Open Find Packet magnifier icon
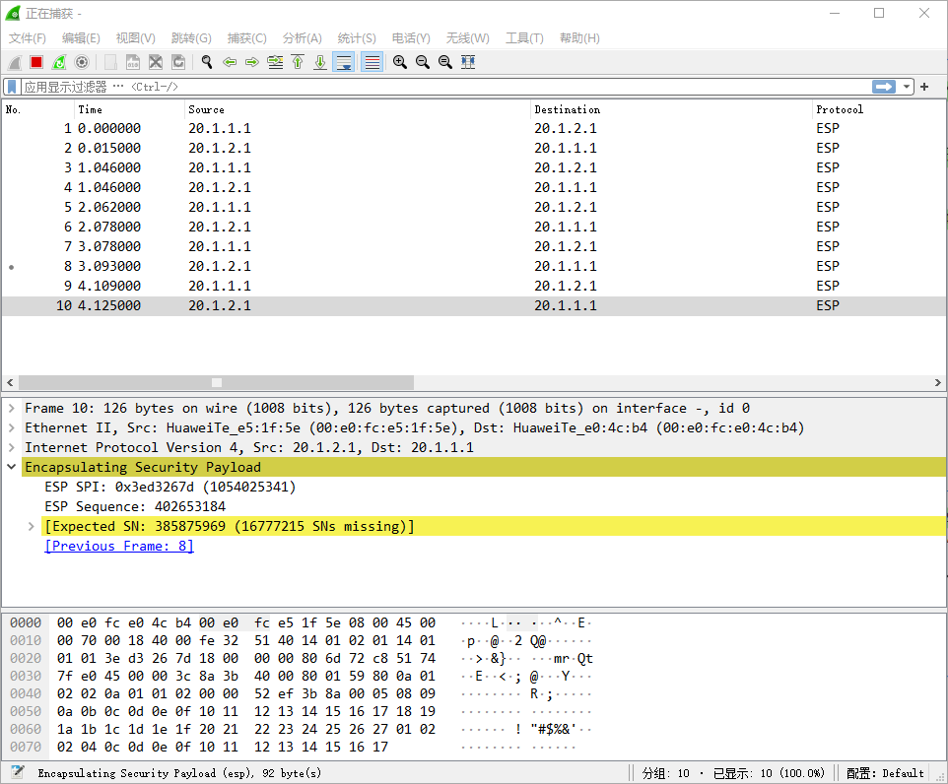Screen dimensions: 948x784 pyautogui.click(x=207, y=62)
